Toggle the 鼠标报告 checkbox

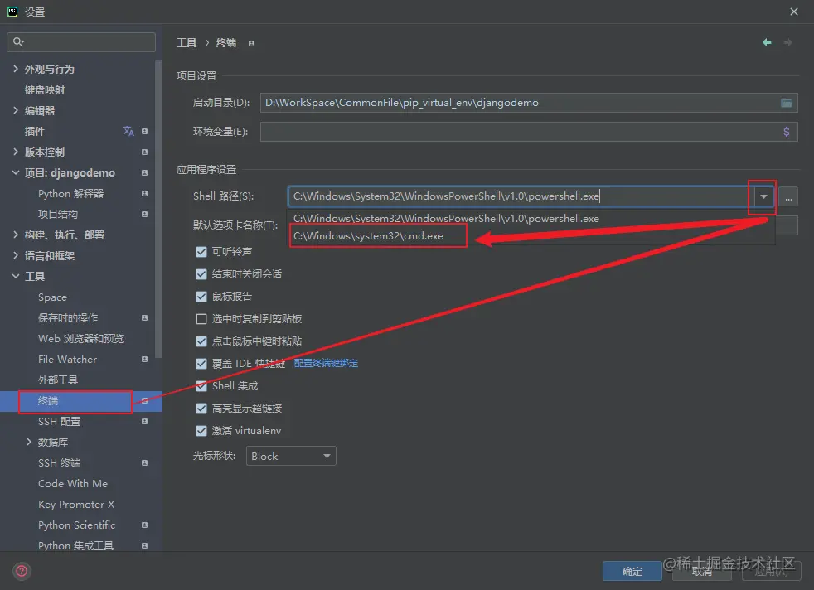(201, 297)
